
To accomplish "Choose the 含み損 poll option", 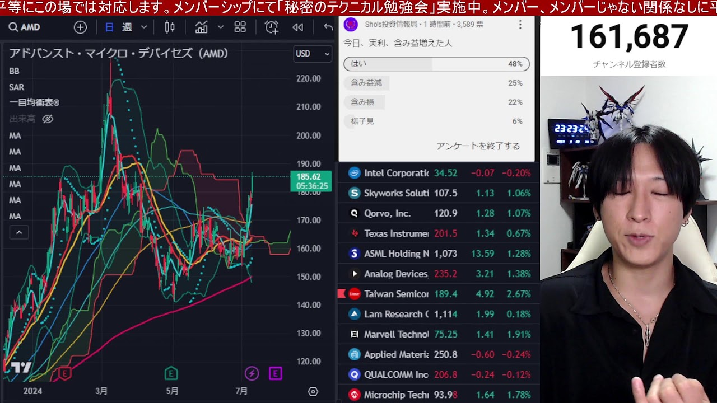I will [436, 102].
